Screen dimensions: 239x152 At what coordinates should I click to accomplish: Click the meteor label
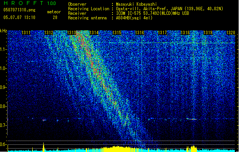tap(54, 12)
